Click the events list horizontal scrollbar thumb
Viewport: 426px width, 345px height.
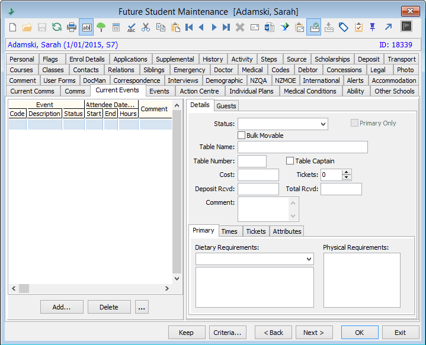pyautogui.click(x=24, y=288)
